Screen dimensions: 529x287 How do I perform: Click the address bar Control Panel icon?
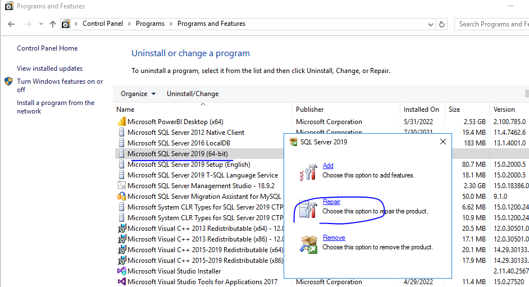click(66, 24)
